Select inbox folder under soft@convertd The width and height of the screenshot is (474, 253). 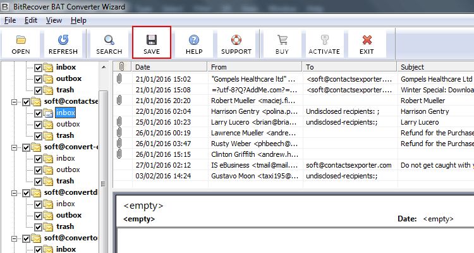point(65,204)
